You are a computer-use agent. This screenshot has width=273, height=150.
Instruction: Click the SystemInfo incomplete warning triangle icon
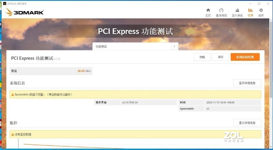(x=13, y=95)
